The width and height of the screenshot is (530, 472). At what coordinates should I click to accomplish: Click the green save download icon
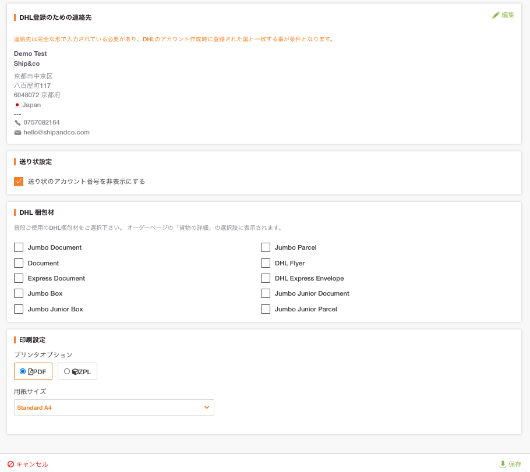[503, 464]
